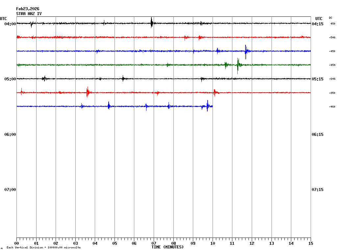This screenshot has height=252, width=337.
Task: Select the 06:15 label on right side
Action: pyautogui.click(x=317, y=135)
